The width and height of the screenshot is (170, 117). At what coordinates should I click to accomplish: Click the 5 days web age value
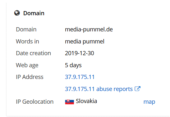pyautogui.click(x=73, y=65)
